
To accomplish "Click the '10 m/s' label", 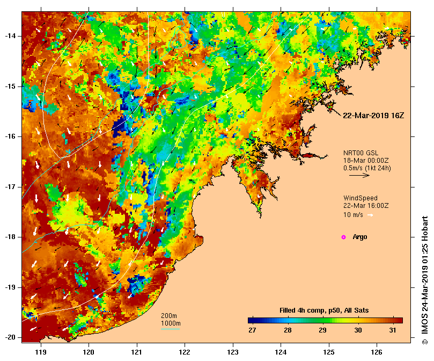I will pos(353,215).
